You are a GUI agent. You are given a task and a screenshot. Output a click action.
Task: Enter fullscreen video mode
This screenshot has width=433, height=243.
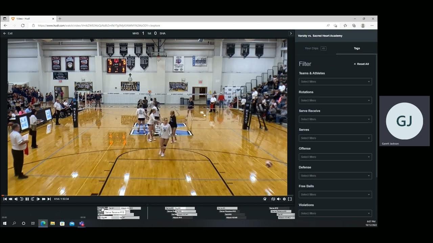pos(290,199)
